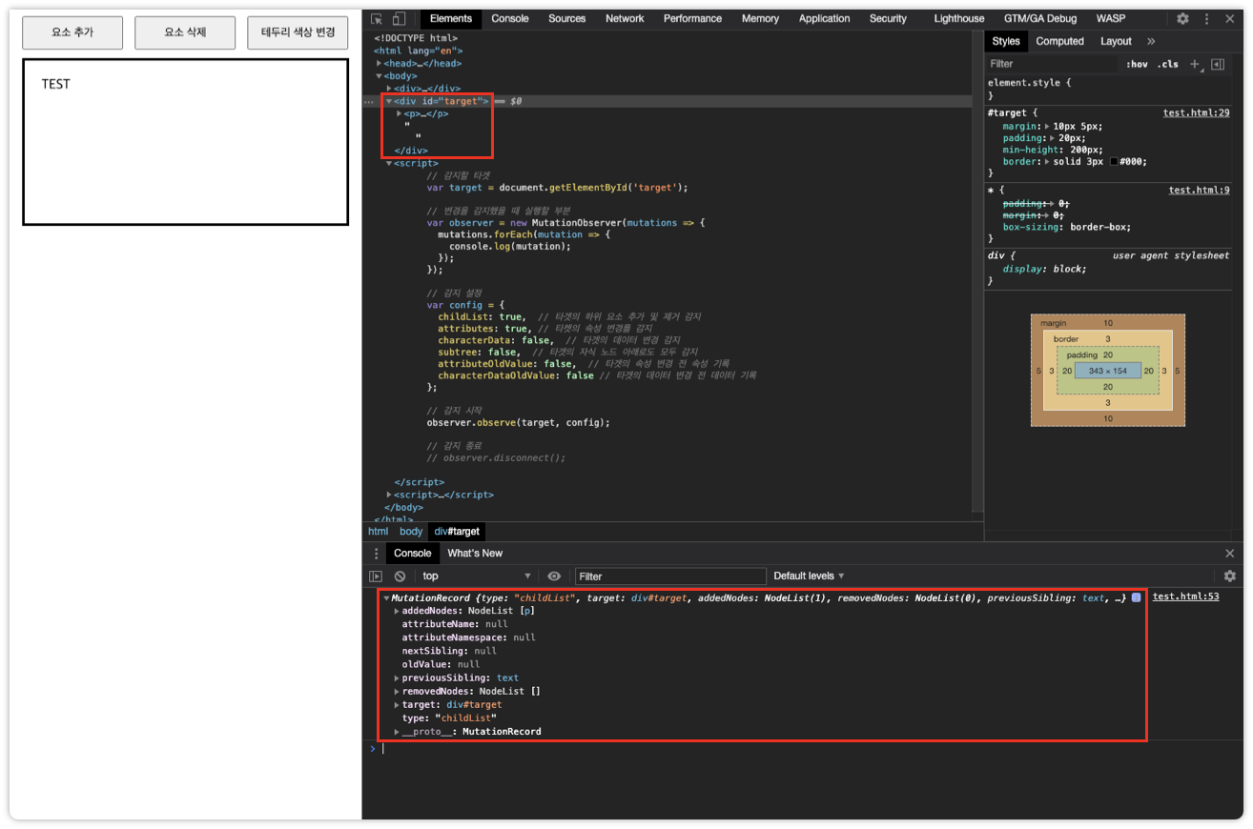Viewport: 1253px width, 829px height.
Task: Open the WASP tab
Action: (1111, 18)
